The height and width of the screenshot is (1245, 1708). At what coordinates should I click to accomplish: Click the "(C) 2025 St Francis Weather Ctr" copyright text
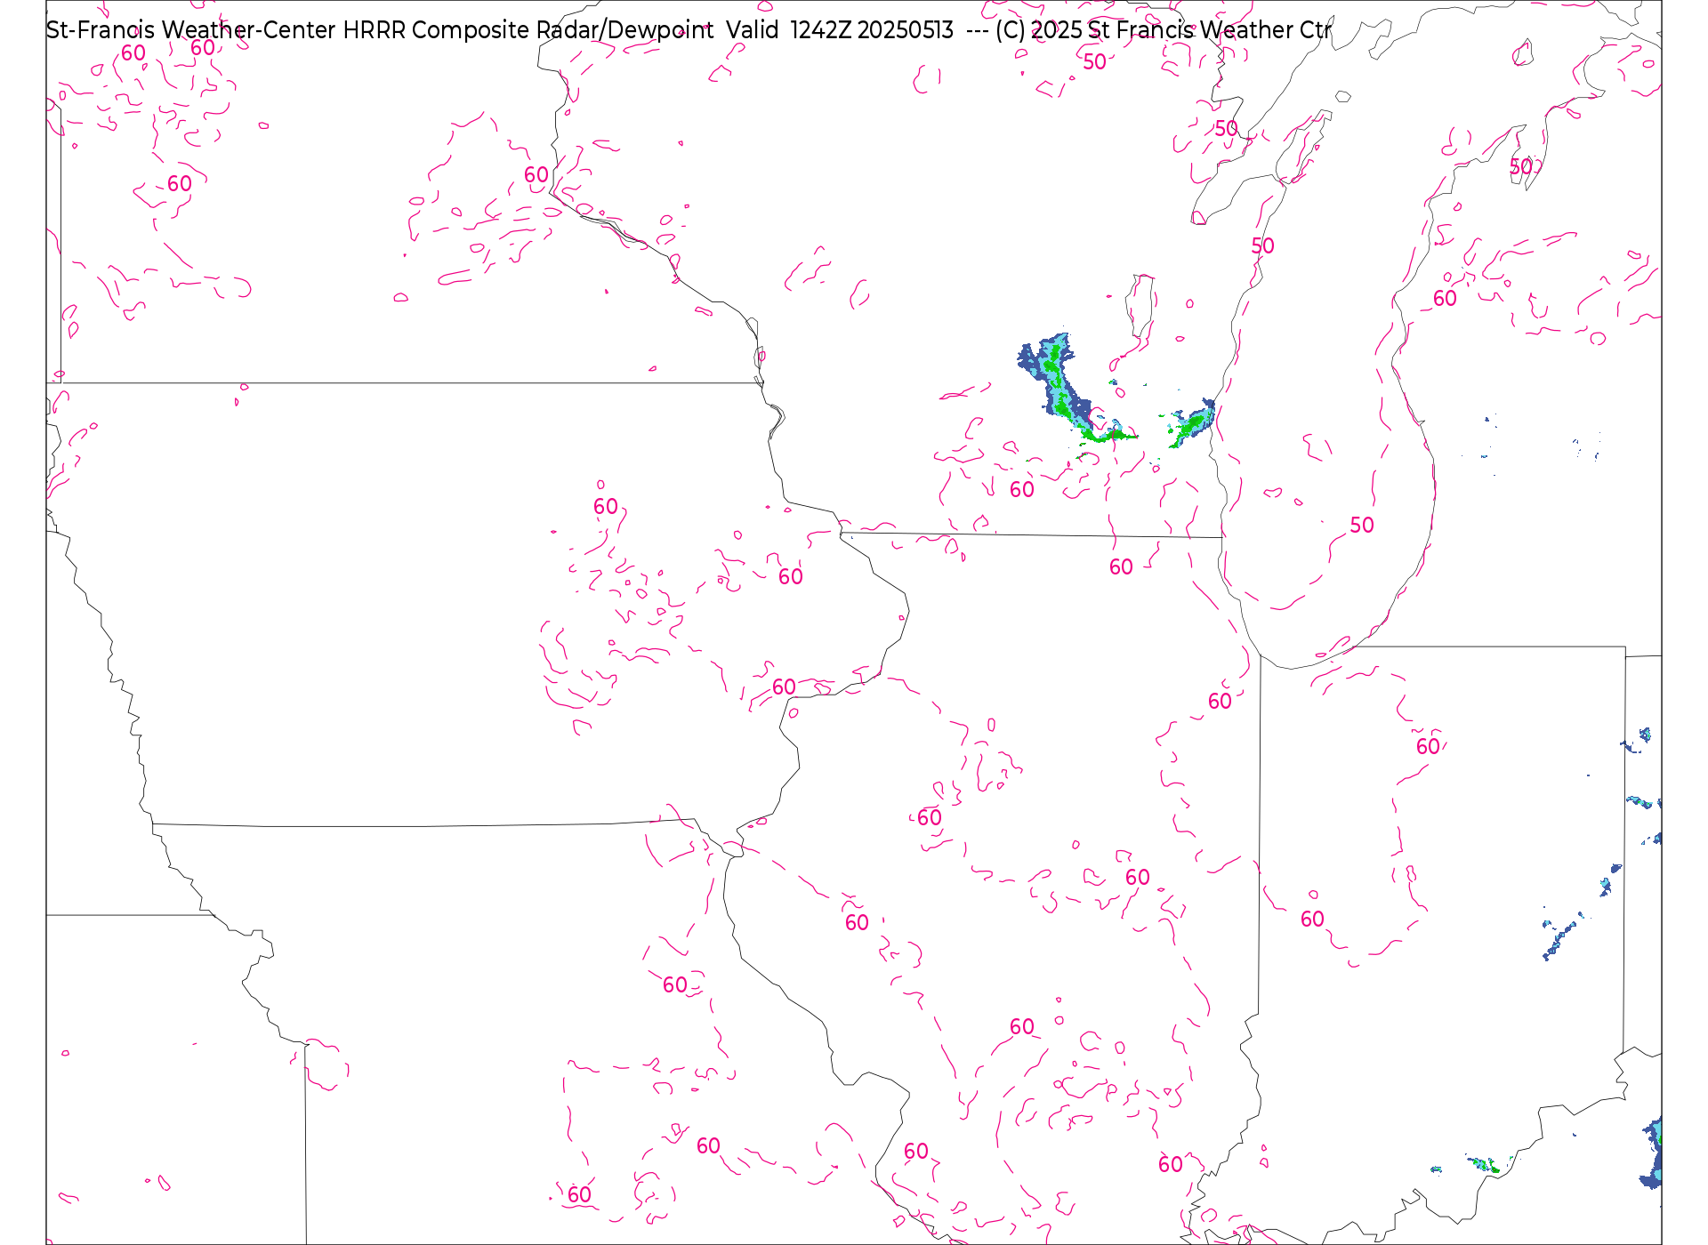(x=1164, y=30)
